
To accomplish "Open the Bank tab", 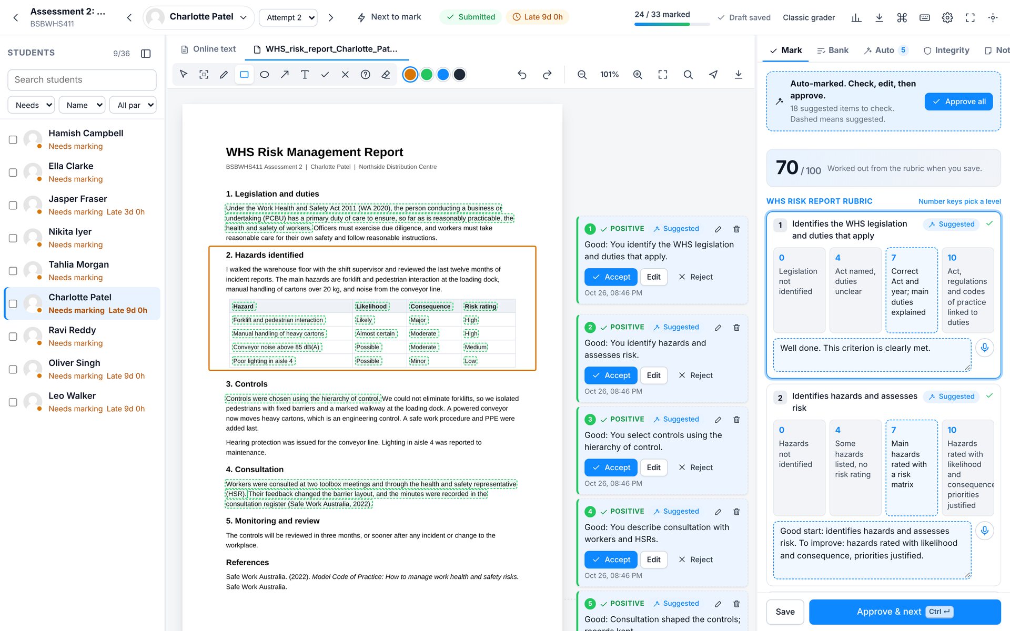I will (833, 50).
